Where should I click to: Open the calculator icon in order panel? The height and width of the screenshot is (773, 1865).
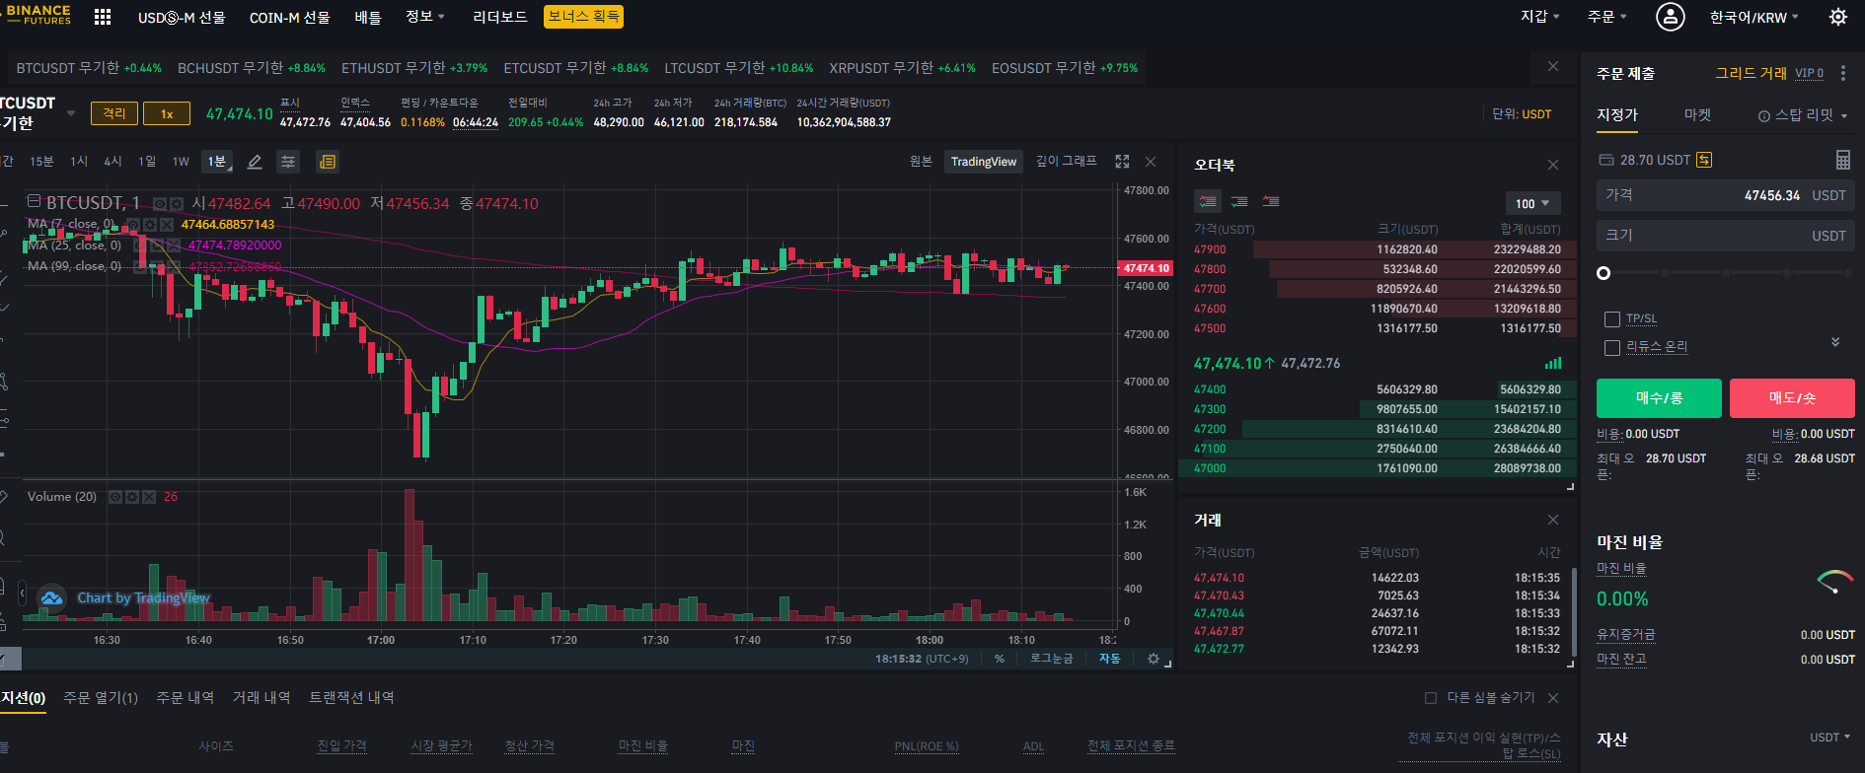click(x=1842, y=160)
